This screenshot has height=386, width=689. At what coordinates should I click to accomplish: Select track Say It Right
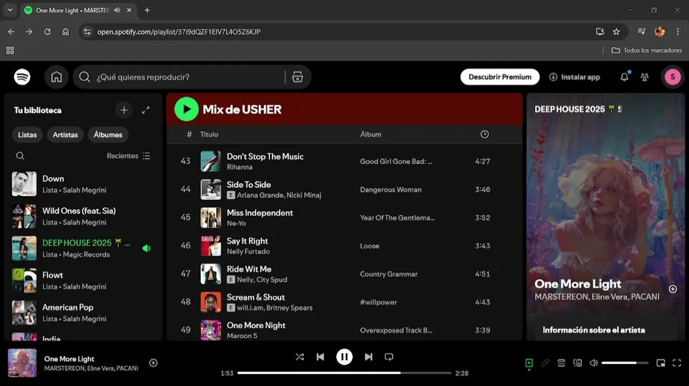pyautogui.click(x=344, y=246)
